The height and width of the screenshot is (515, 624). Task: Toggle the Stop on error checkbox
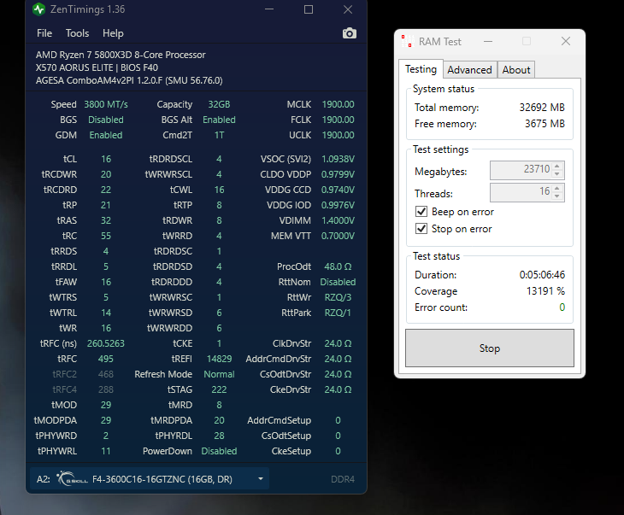(x=421, y=229)
